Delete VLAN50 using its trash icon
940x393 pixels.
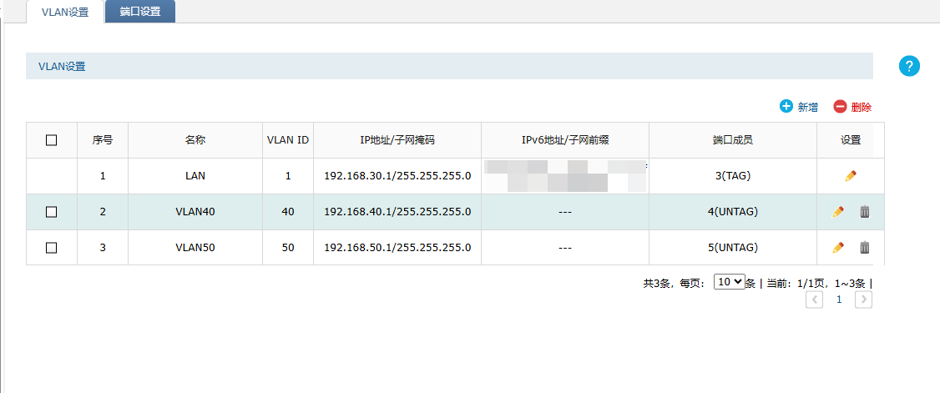coord(865,247)
